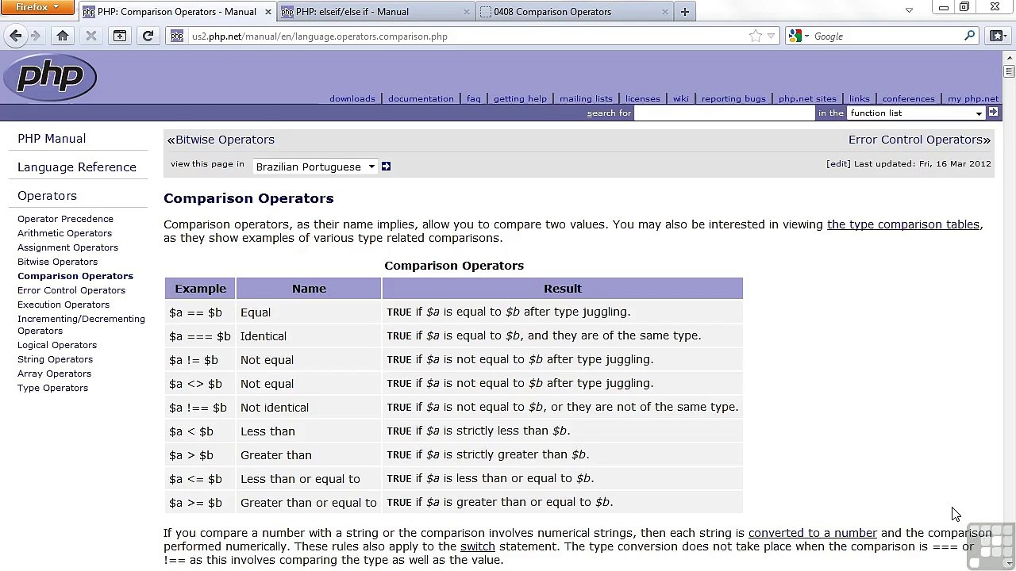Open the documentation link
The image size is (1016, 571).
421,98
